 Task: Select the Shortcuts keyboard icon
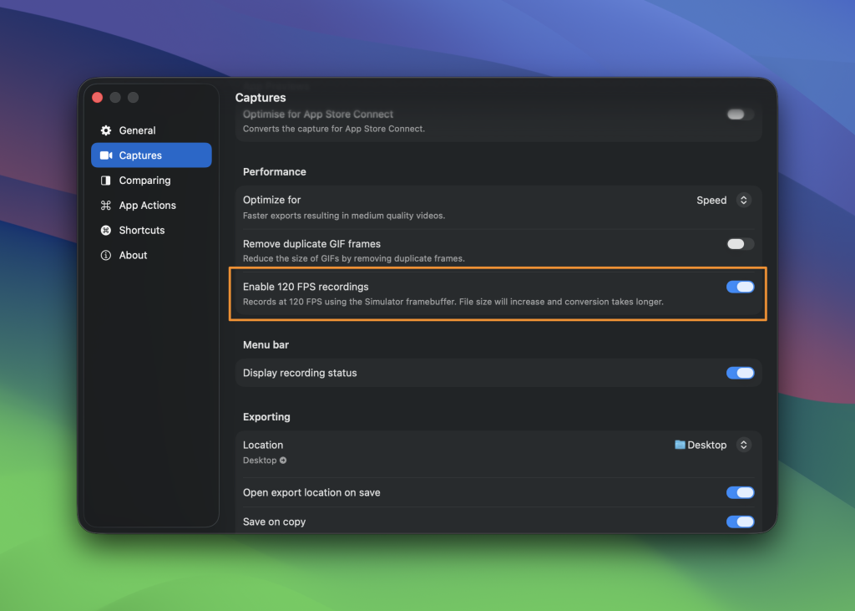[x=107, y=230]
